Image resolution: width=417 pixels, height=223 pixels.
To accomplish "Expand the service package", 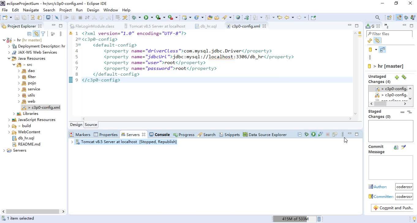I will (19, 89).
